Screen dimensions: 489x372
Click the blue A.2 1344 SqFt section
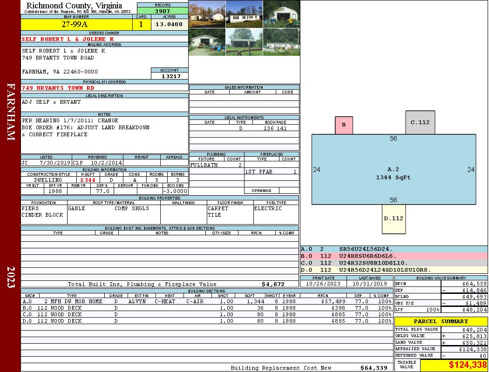pos(394,169)
